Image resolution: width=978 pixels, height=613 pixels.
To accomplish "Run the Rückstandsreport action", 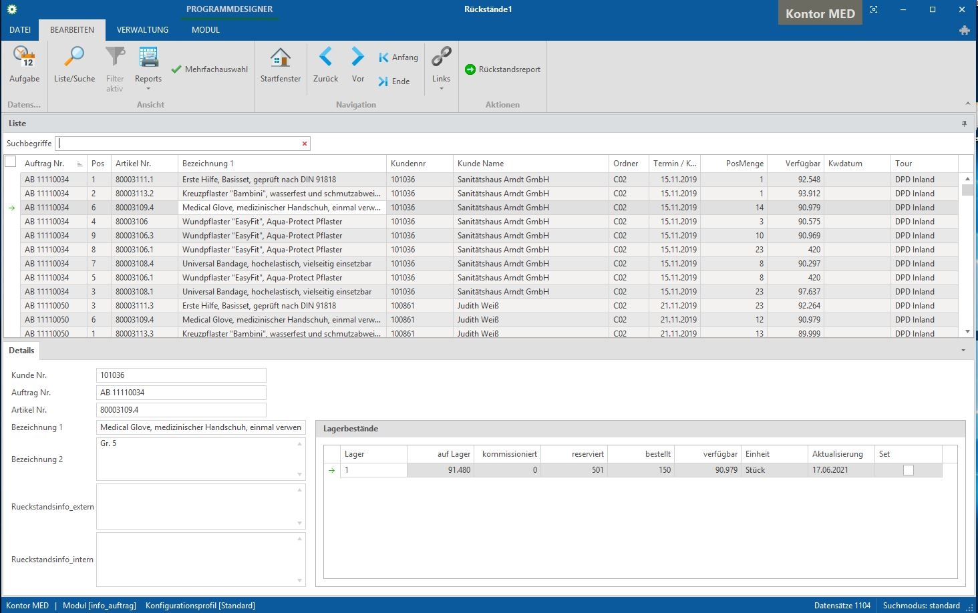I will click(x=502, y=69).
